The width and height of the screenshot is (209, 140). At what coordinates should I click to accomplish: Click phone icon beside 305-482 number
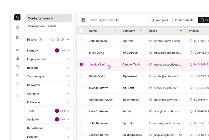click(191, 53)
